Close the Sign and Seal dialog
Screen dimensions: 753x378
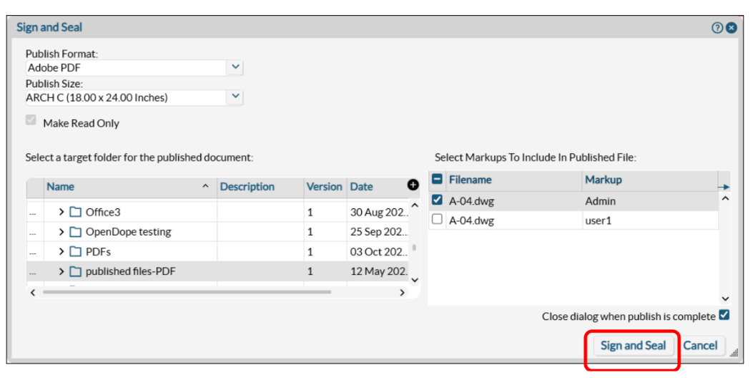[x=731, y=28]
